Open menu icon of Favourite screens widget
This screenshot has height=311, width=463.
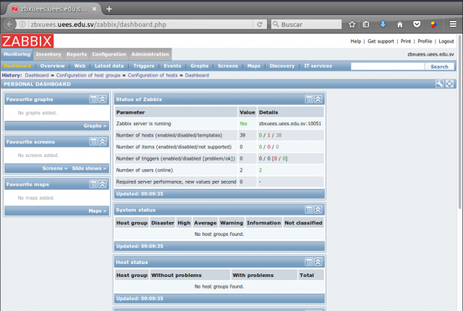click(93, 142)
